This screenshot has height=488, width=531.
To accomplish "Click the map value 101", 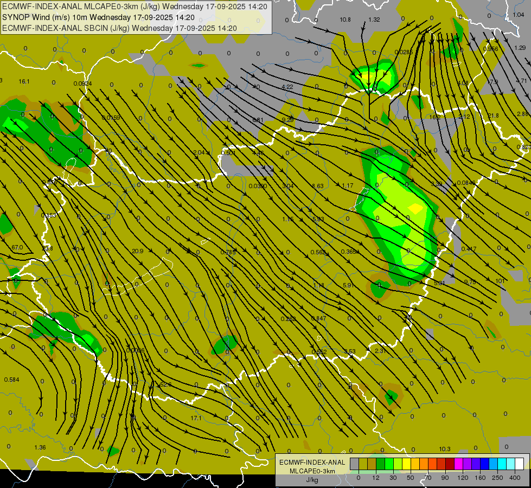I will (500, 281).
